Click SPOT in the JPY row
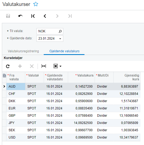Viewport: 144px width, 145px height. [32, 123]
